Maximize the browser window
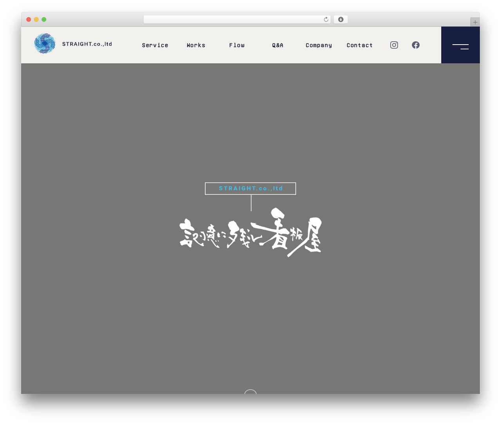501x424 pixels. click(44, 20)
